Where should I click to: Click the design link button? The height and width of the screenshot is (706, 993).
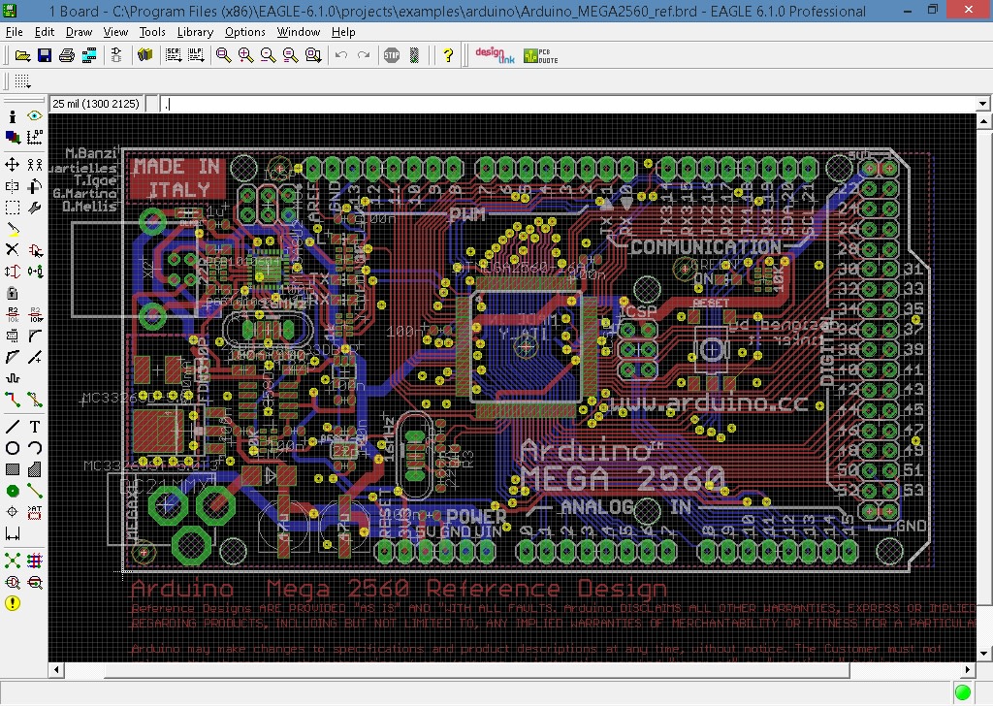[493, 55]
